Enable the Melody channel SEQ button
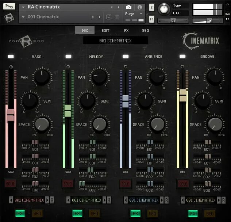The width and height of the screenshot is (231, 222). (x=94, y=214)
